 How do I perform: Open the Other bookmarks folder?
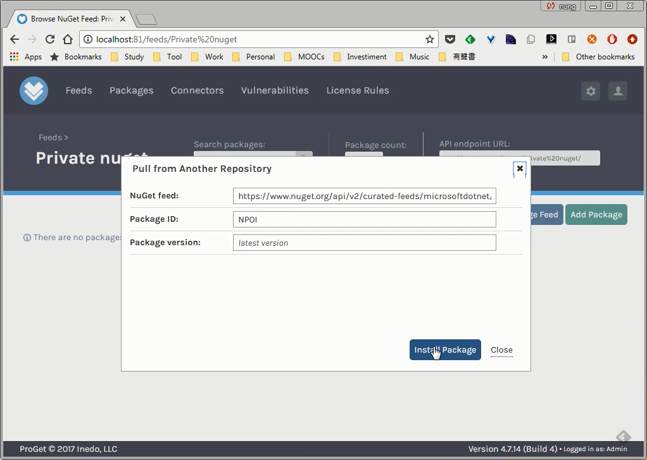click(x=598, y=57)
